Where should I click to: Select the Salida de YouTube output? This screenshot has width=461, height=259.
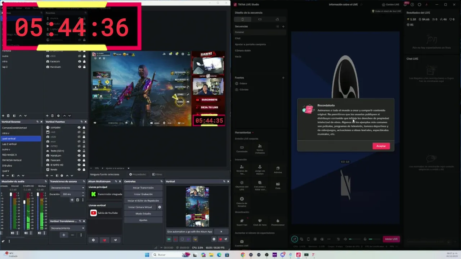click(104, 213)
